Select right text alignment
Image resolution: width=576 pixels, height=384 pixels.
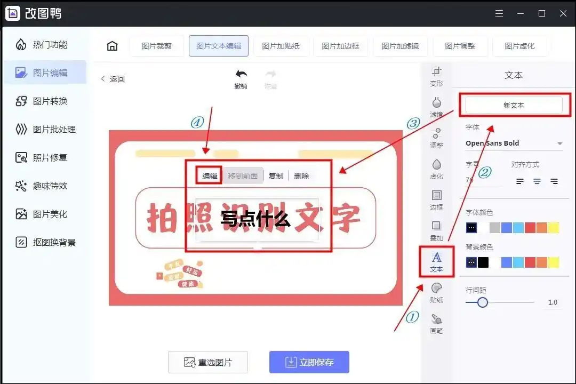(554, 181)
